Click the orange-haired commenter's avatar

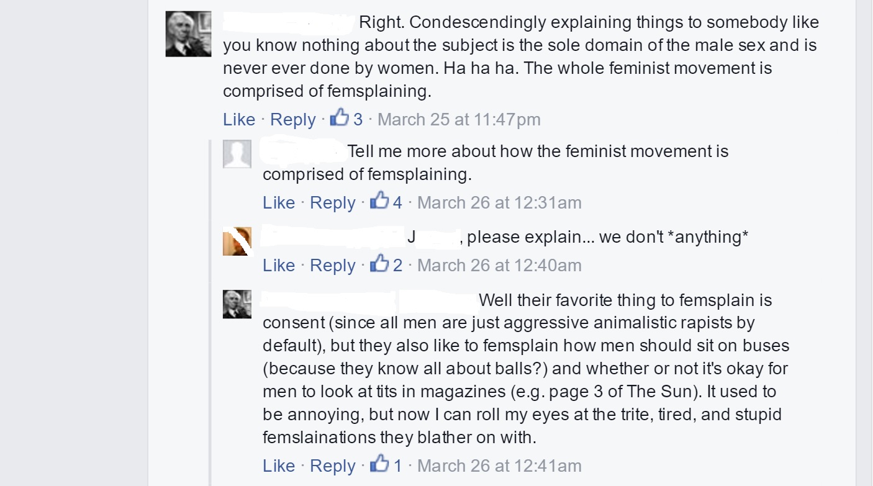(237, 241)
